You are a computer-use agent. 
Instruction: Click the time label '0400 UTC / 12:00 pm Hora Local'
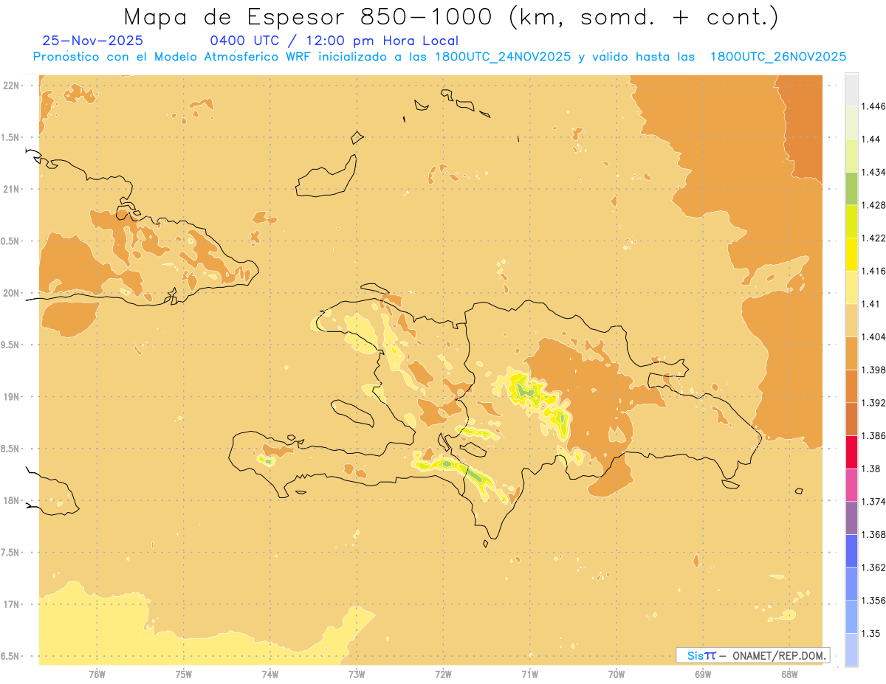pos(334,41)
